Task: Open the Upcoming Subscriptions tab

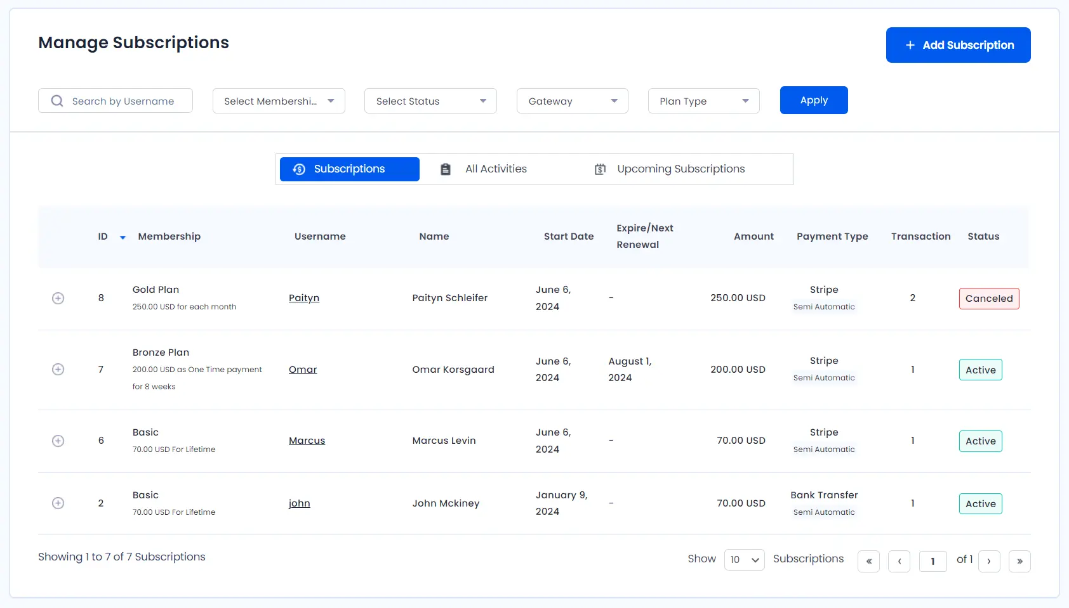Action: click(670, 169)
